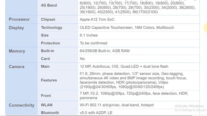Select the Wi-Fi 802.11 WLAN value

[116, 105]
